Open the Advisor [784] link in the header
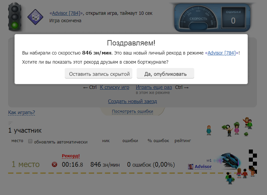 [x=66, y=13]
